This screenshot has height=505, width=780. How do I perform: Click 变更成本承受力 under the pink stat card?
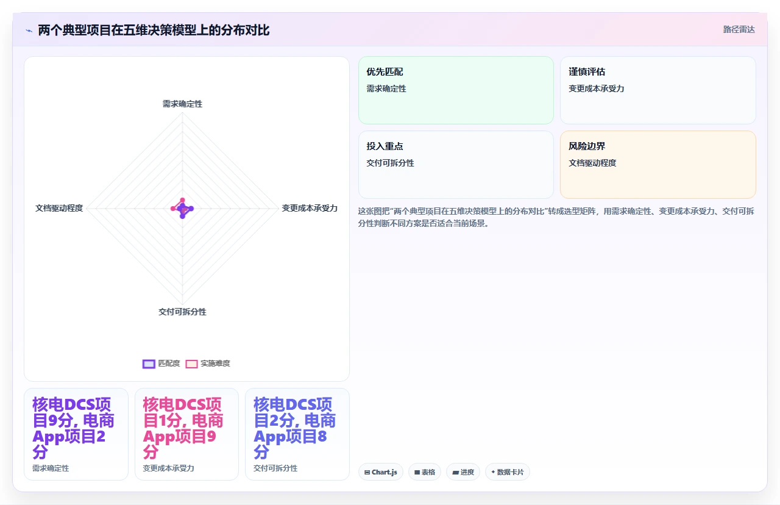[168, 468]
